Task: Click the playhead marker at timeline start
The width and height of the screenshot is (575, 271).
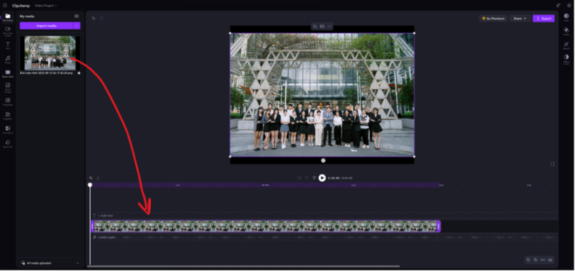Action: click(90, 185)
